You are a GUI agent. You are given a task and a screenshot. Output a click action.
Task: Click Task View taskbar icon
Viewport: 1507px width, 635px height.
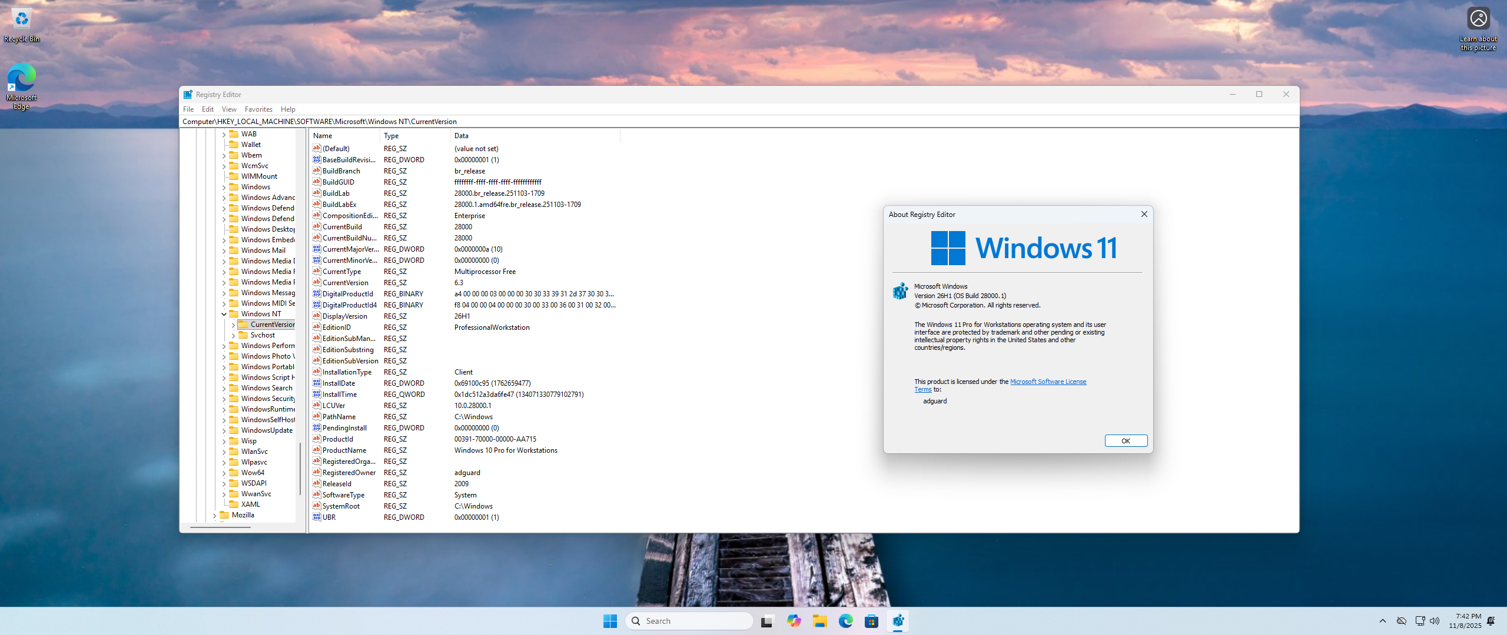pos(766,621)
